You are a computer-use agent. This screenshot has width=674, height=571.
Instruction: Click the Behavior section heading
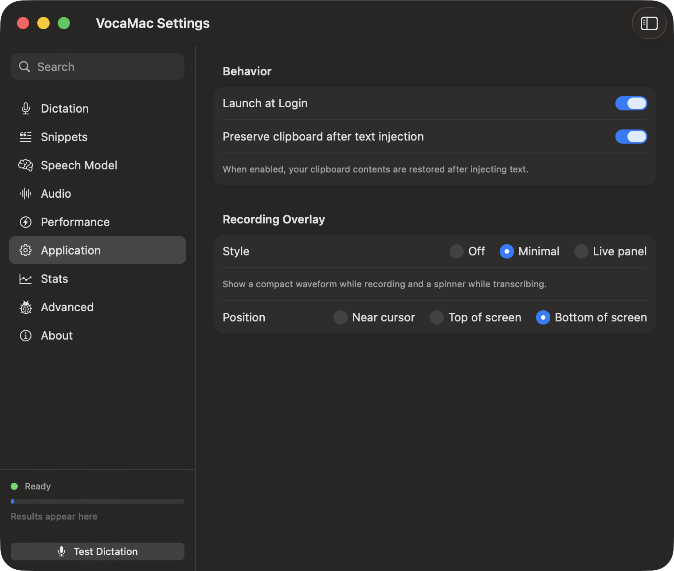(247, 71)
